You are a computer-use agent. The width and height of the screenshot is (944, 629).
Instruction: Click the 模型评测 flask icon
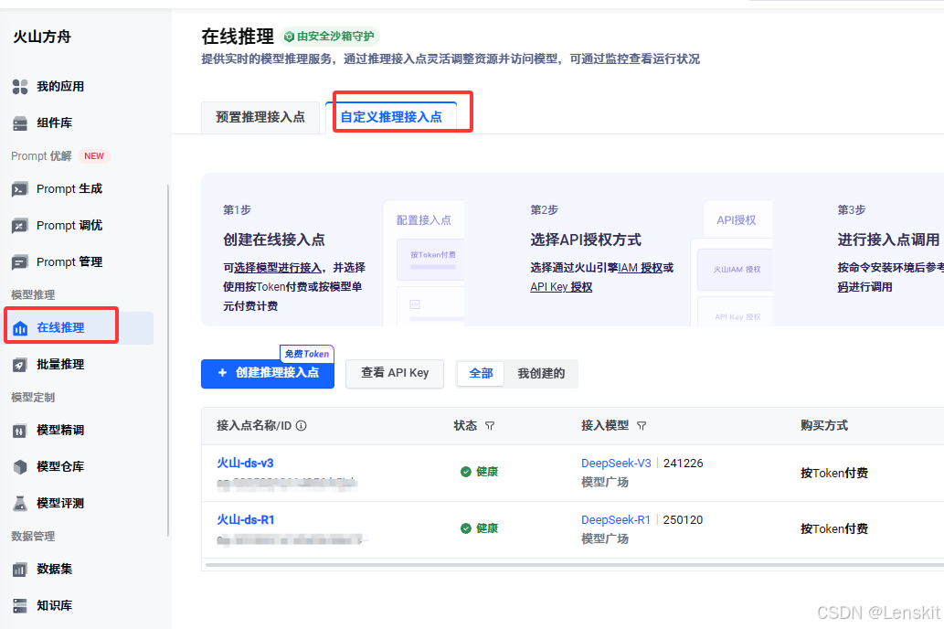point(20,504)
